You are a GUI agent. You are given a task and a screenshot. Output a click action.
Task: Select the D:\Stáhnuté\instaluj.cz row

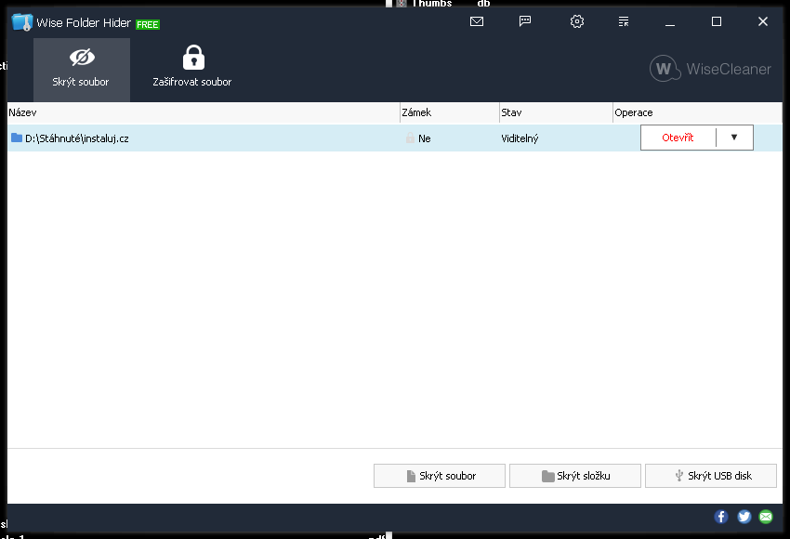coord(395,138)
